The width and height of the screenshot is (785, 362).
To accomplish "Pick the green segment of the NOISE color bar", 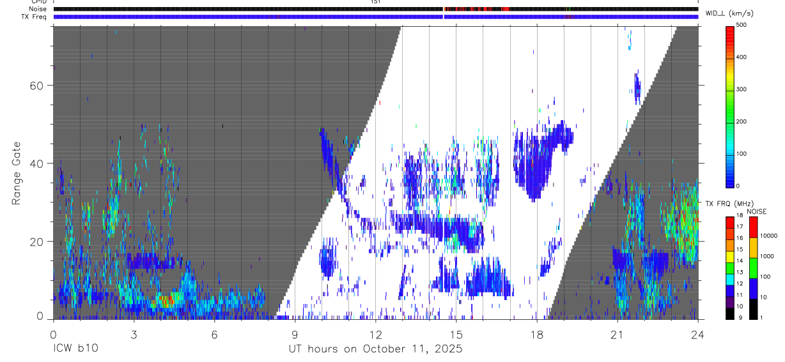I will 753,268.
